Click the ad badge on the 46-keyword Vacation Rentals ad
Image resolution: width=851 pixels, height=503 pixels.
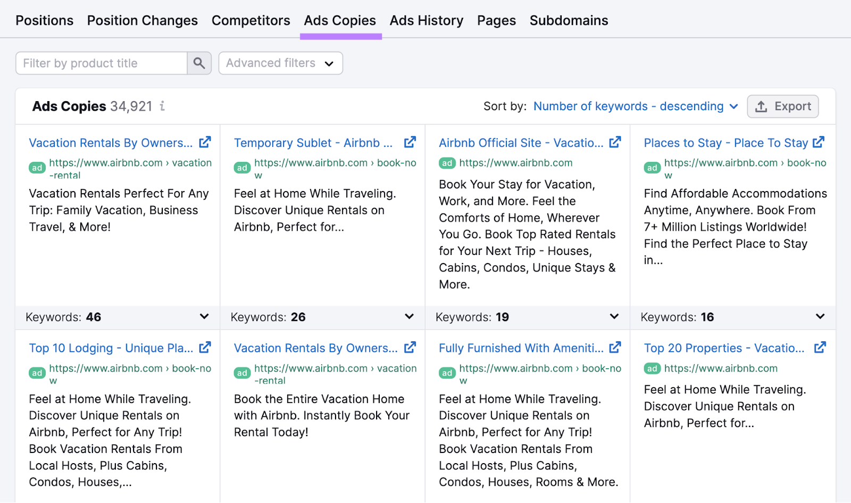point(37,168)
